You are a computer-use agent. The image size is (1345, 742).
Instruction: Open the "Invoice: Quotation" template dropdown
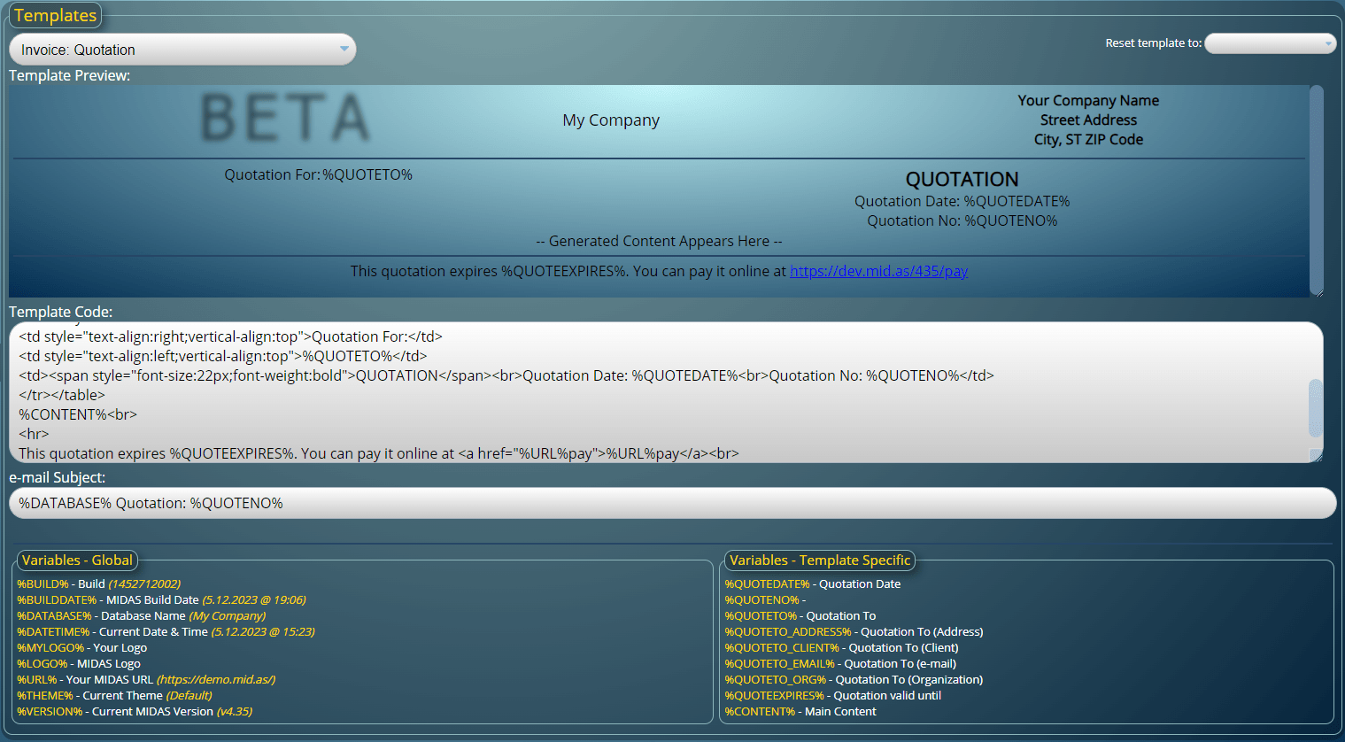pos(182,50)
